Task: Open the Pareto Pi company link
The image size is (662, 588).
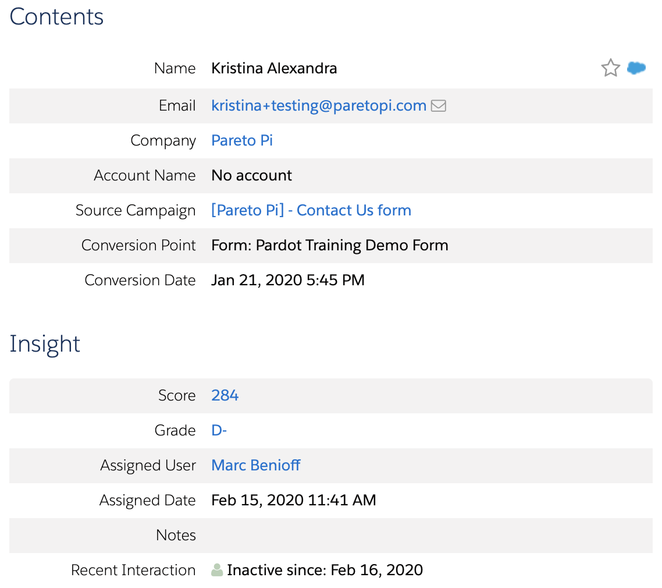Action: pyautogui.click(x=242, y=140)
